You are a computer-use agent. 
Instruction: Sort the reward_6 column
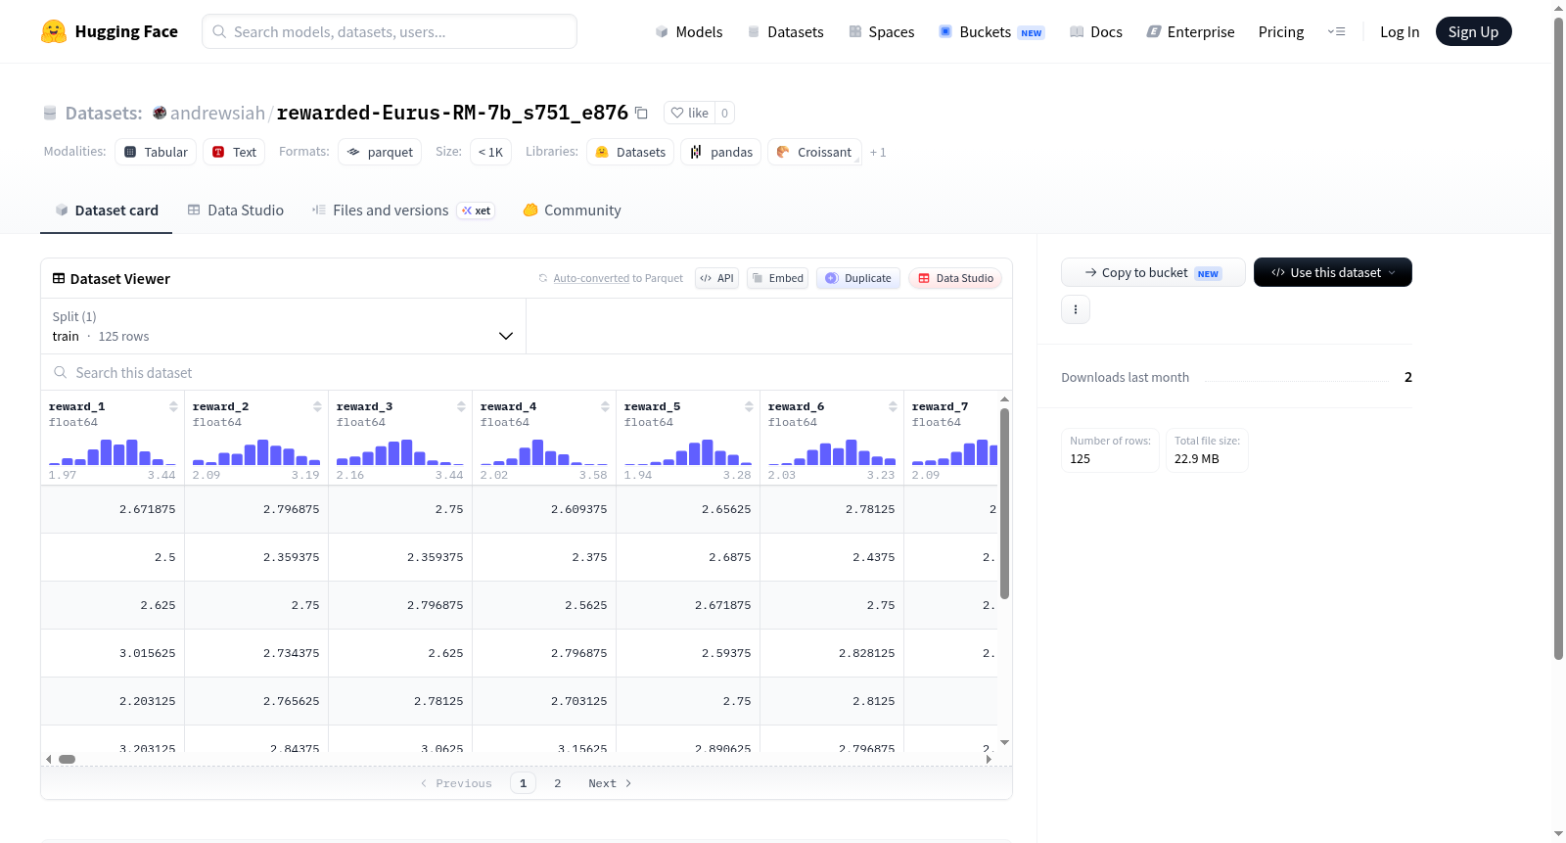tap(893, 406)
